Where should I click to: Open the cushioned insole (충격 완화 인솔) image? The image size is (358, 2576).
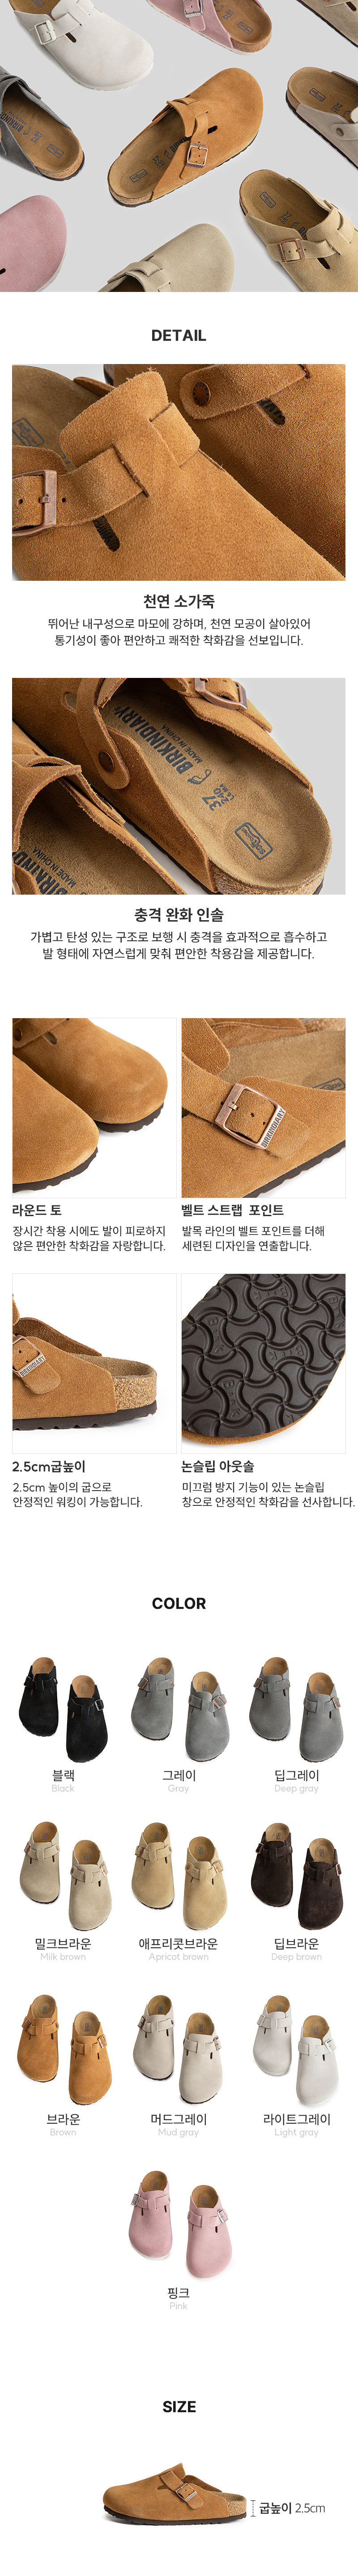pyautogui.click(x=179, y=786)
